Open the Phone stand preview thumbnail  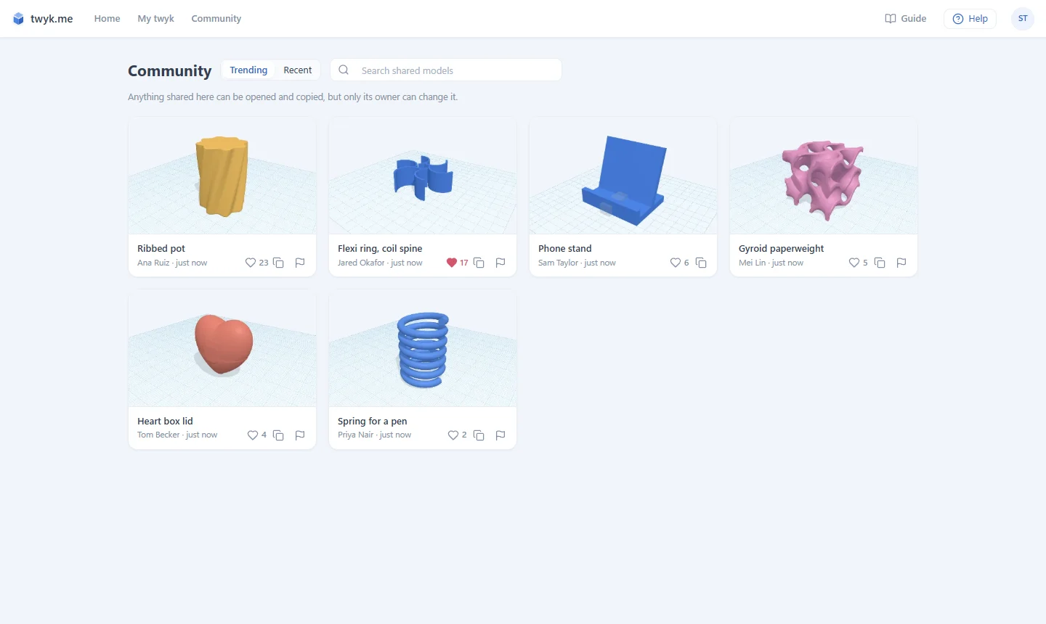[623, 176]
